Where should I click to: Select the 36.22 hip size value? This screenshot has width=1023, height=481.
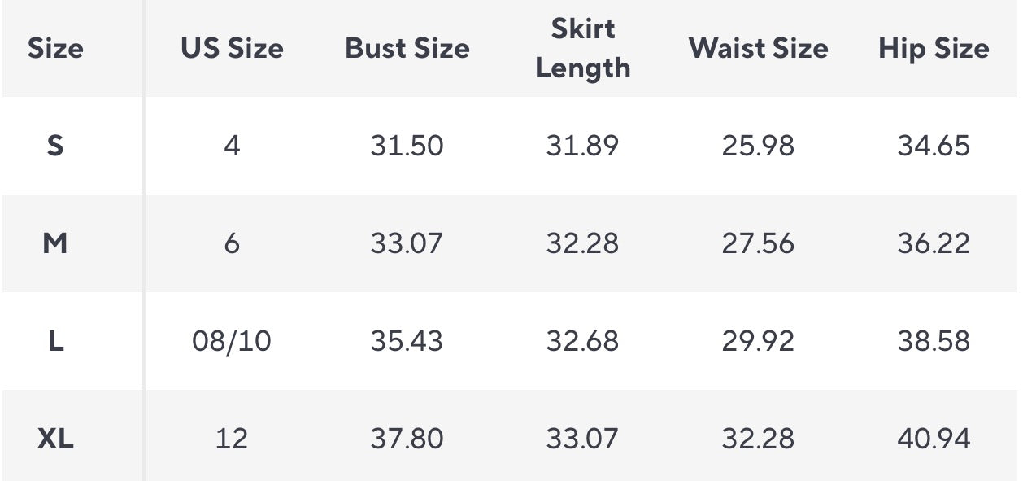click(934, 243)
